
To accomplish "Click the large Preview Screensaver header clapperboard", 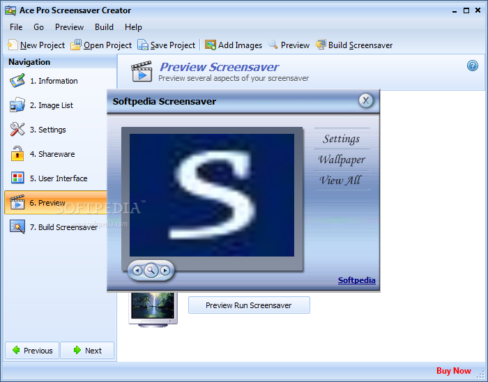I will (x=142, y=72).
